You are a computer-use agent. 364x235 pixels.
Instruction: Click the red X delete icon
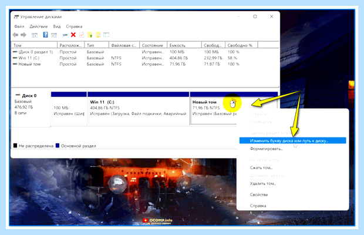[x=73, y=35]
